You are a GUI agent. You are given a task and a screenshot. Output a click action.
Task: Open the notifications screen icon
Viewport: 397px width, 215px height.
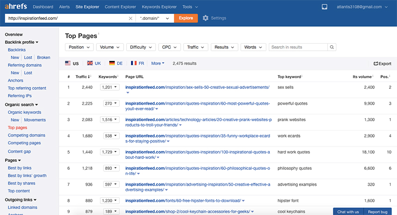pyautogui.click(x=324, y=7)
